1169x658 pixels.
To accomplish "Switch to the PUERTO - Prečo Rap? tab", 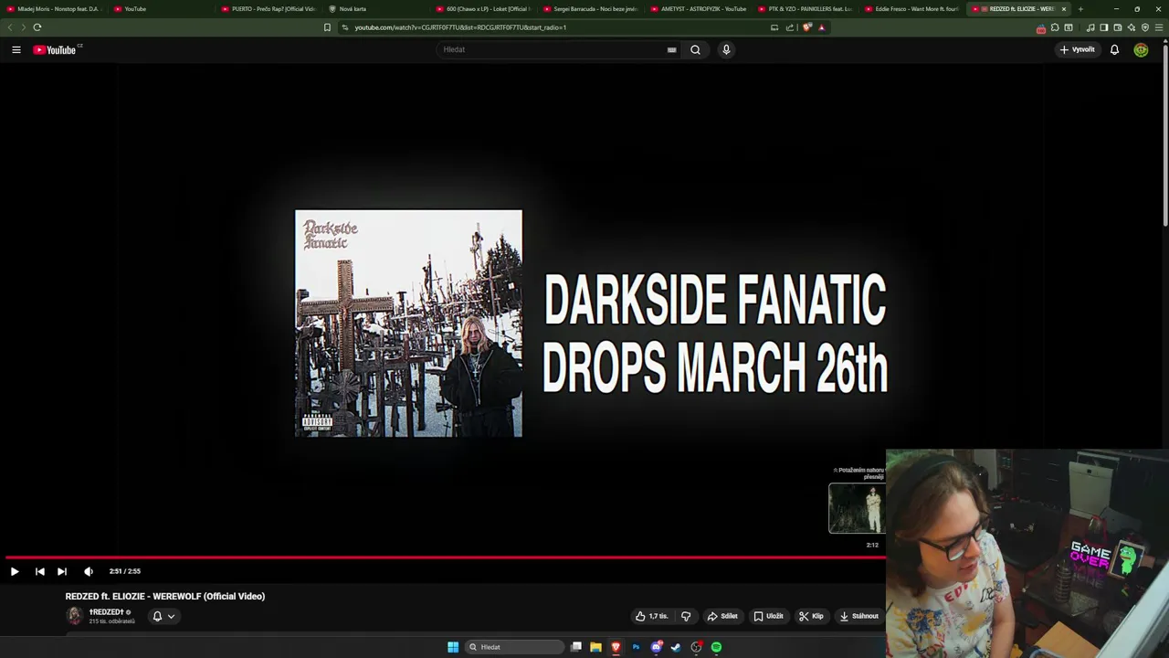I will (269, 8).
